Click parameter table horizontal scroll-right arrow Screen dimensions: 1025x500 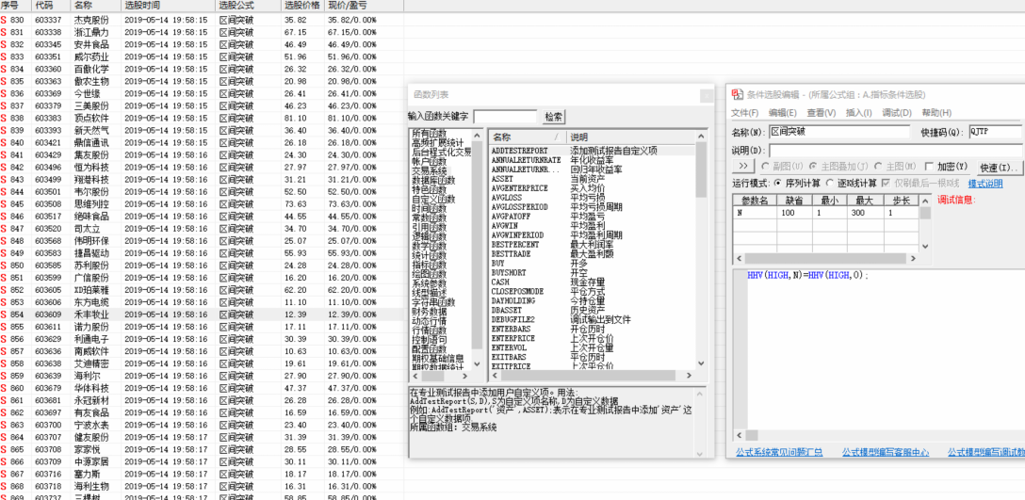pyautogui.click(x=914, y=258)
